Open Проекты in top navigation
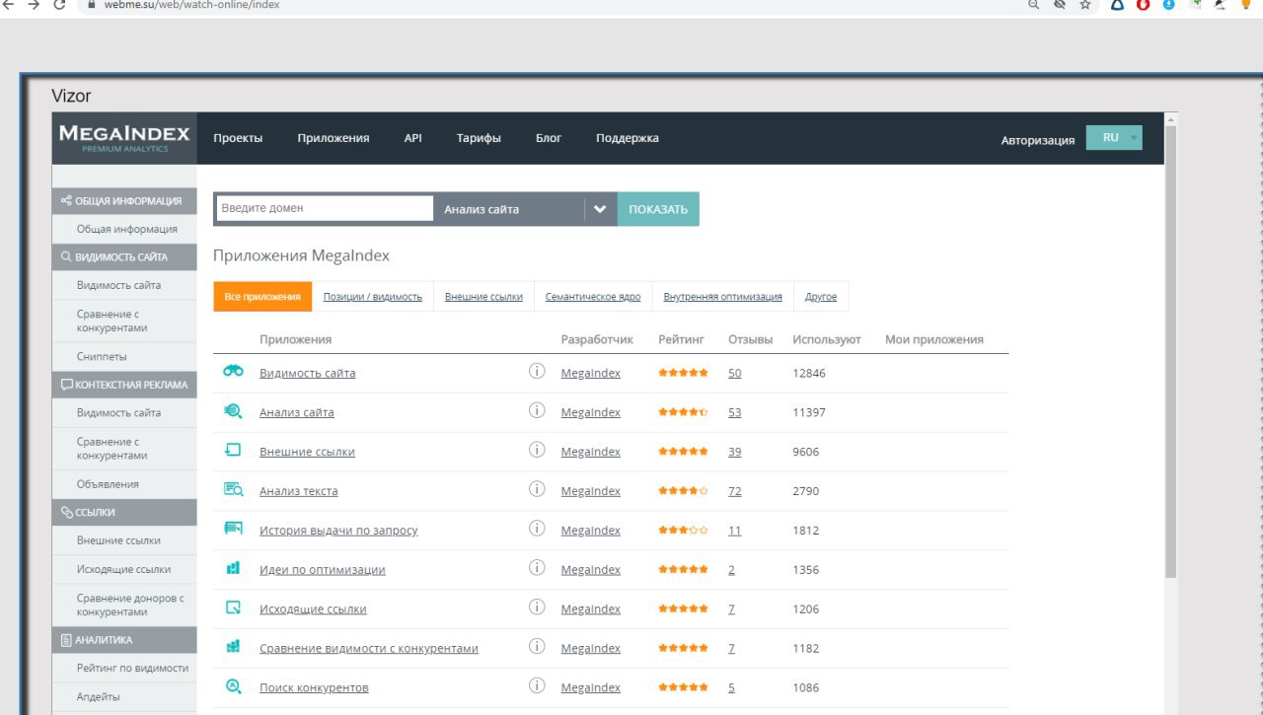Screen dimensions: 1263x715 pos(238,138)
